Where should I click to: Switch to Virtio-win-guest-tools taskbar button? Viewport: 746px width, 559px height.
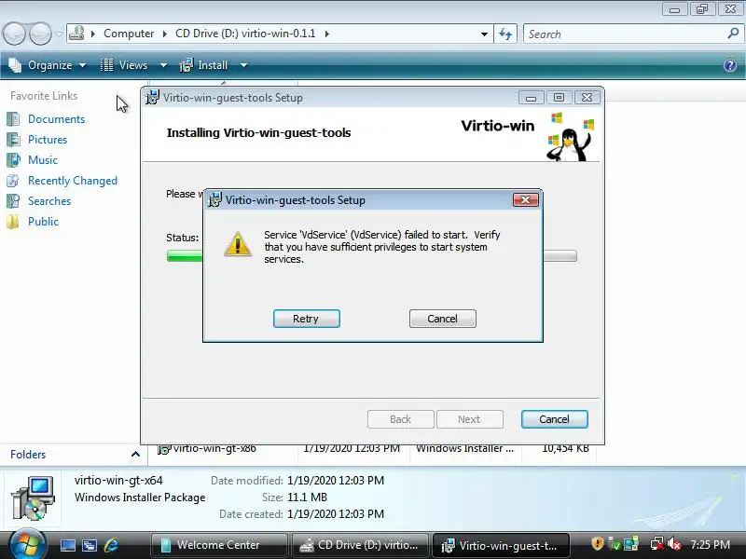(501, 545)
